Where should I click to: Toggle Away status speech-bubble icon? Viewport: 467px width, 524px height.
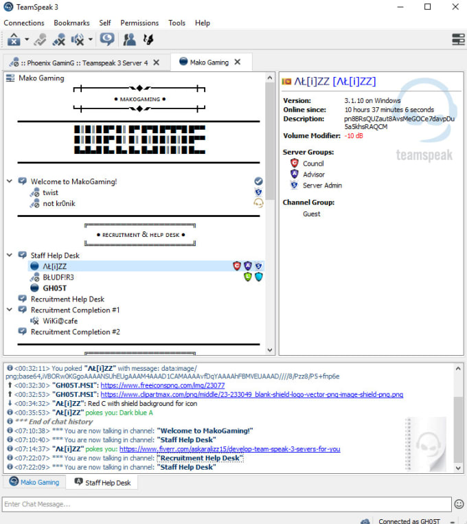point(107,39)
